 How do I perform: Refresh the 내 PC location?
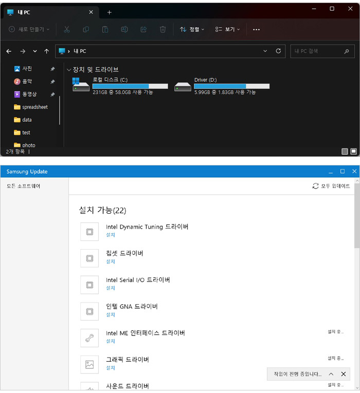[278, 51]
